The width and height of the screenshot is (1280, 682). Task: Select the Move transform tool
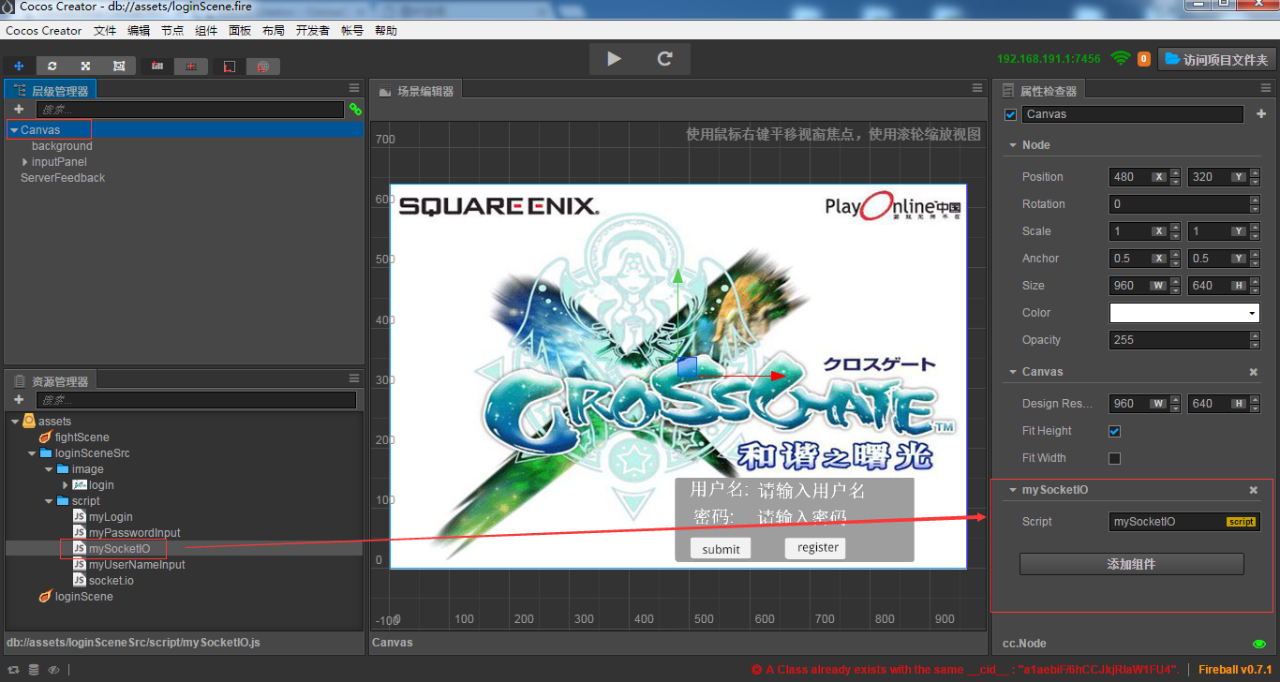click(19, 67)
